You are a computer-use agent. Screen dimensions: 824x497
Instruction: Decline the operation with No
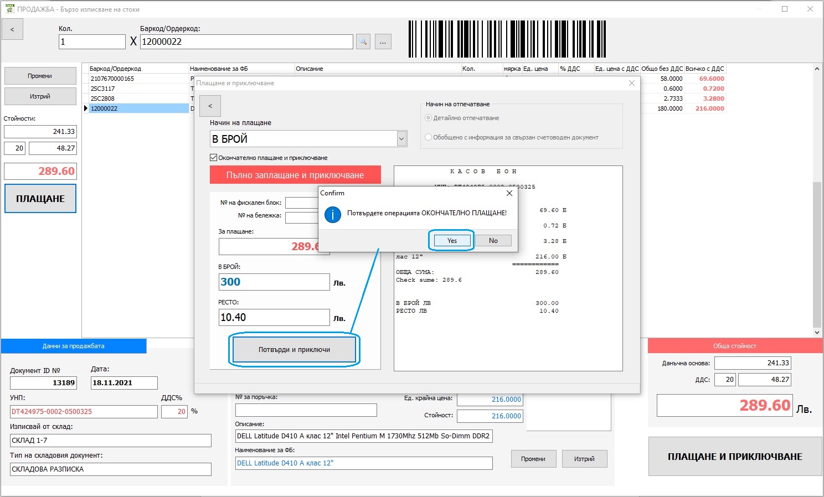point(493,241)
